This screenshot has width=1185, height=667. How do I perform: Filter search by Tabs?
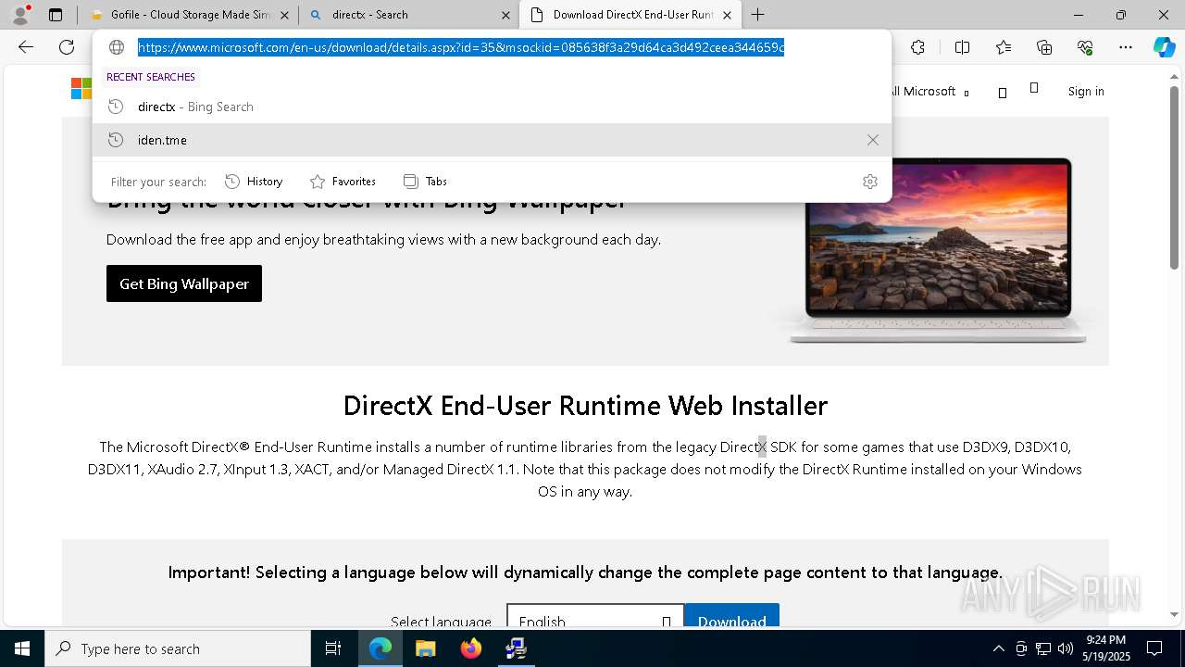click(425, 182)
